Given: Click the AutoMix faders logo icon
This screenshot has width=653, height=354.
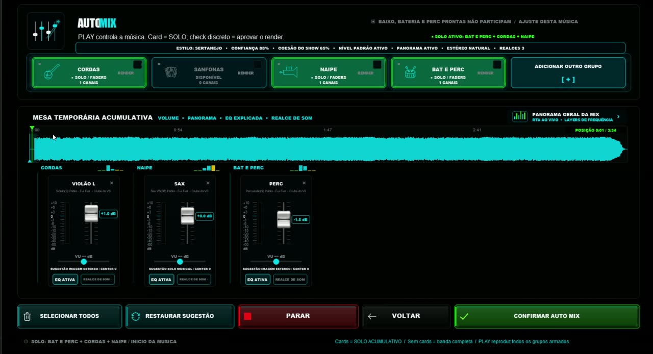Looking at the screenshot, I should click(x=46, y=31).
